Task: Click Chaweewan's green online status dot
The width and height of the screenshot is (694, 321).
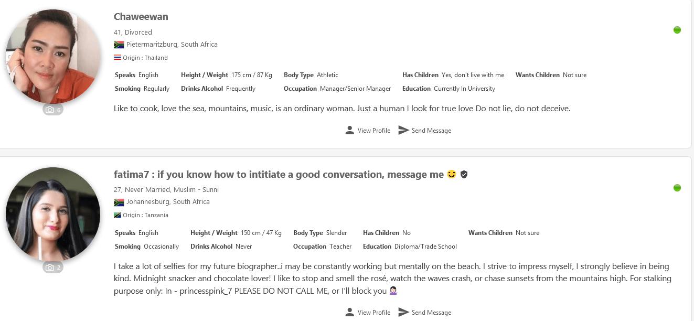Action: (677, 30)
